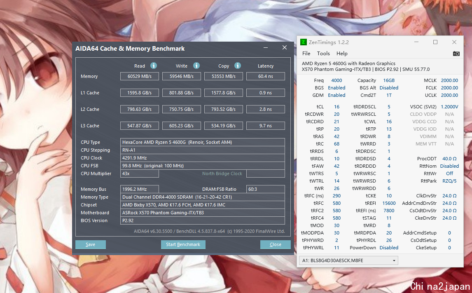Image resolution: width=472 pixels, height=293 pixels.
Task: Open the Help menu in ZenTimings
Action: [342, 53]
